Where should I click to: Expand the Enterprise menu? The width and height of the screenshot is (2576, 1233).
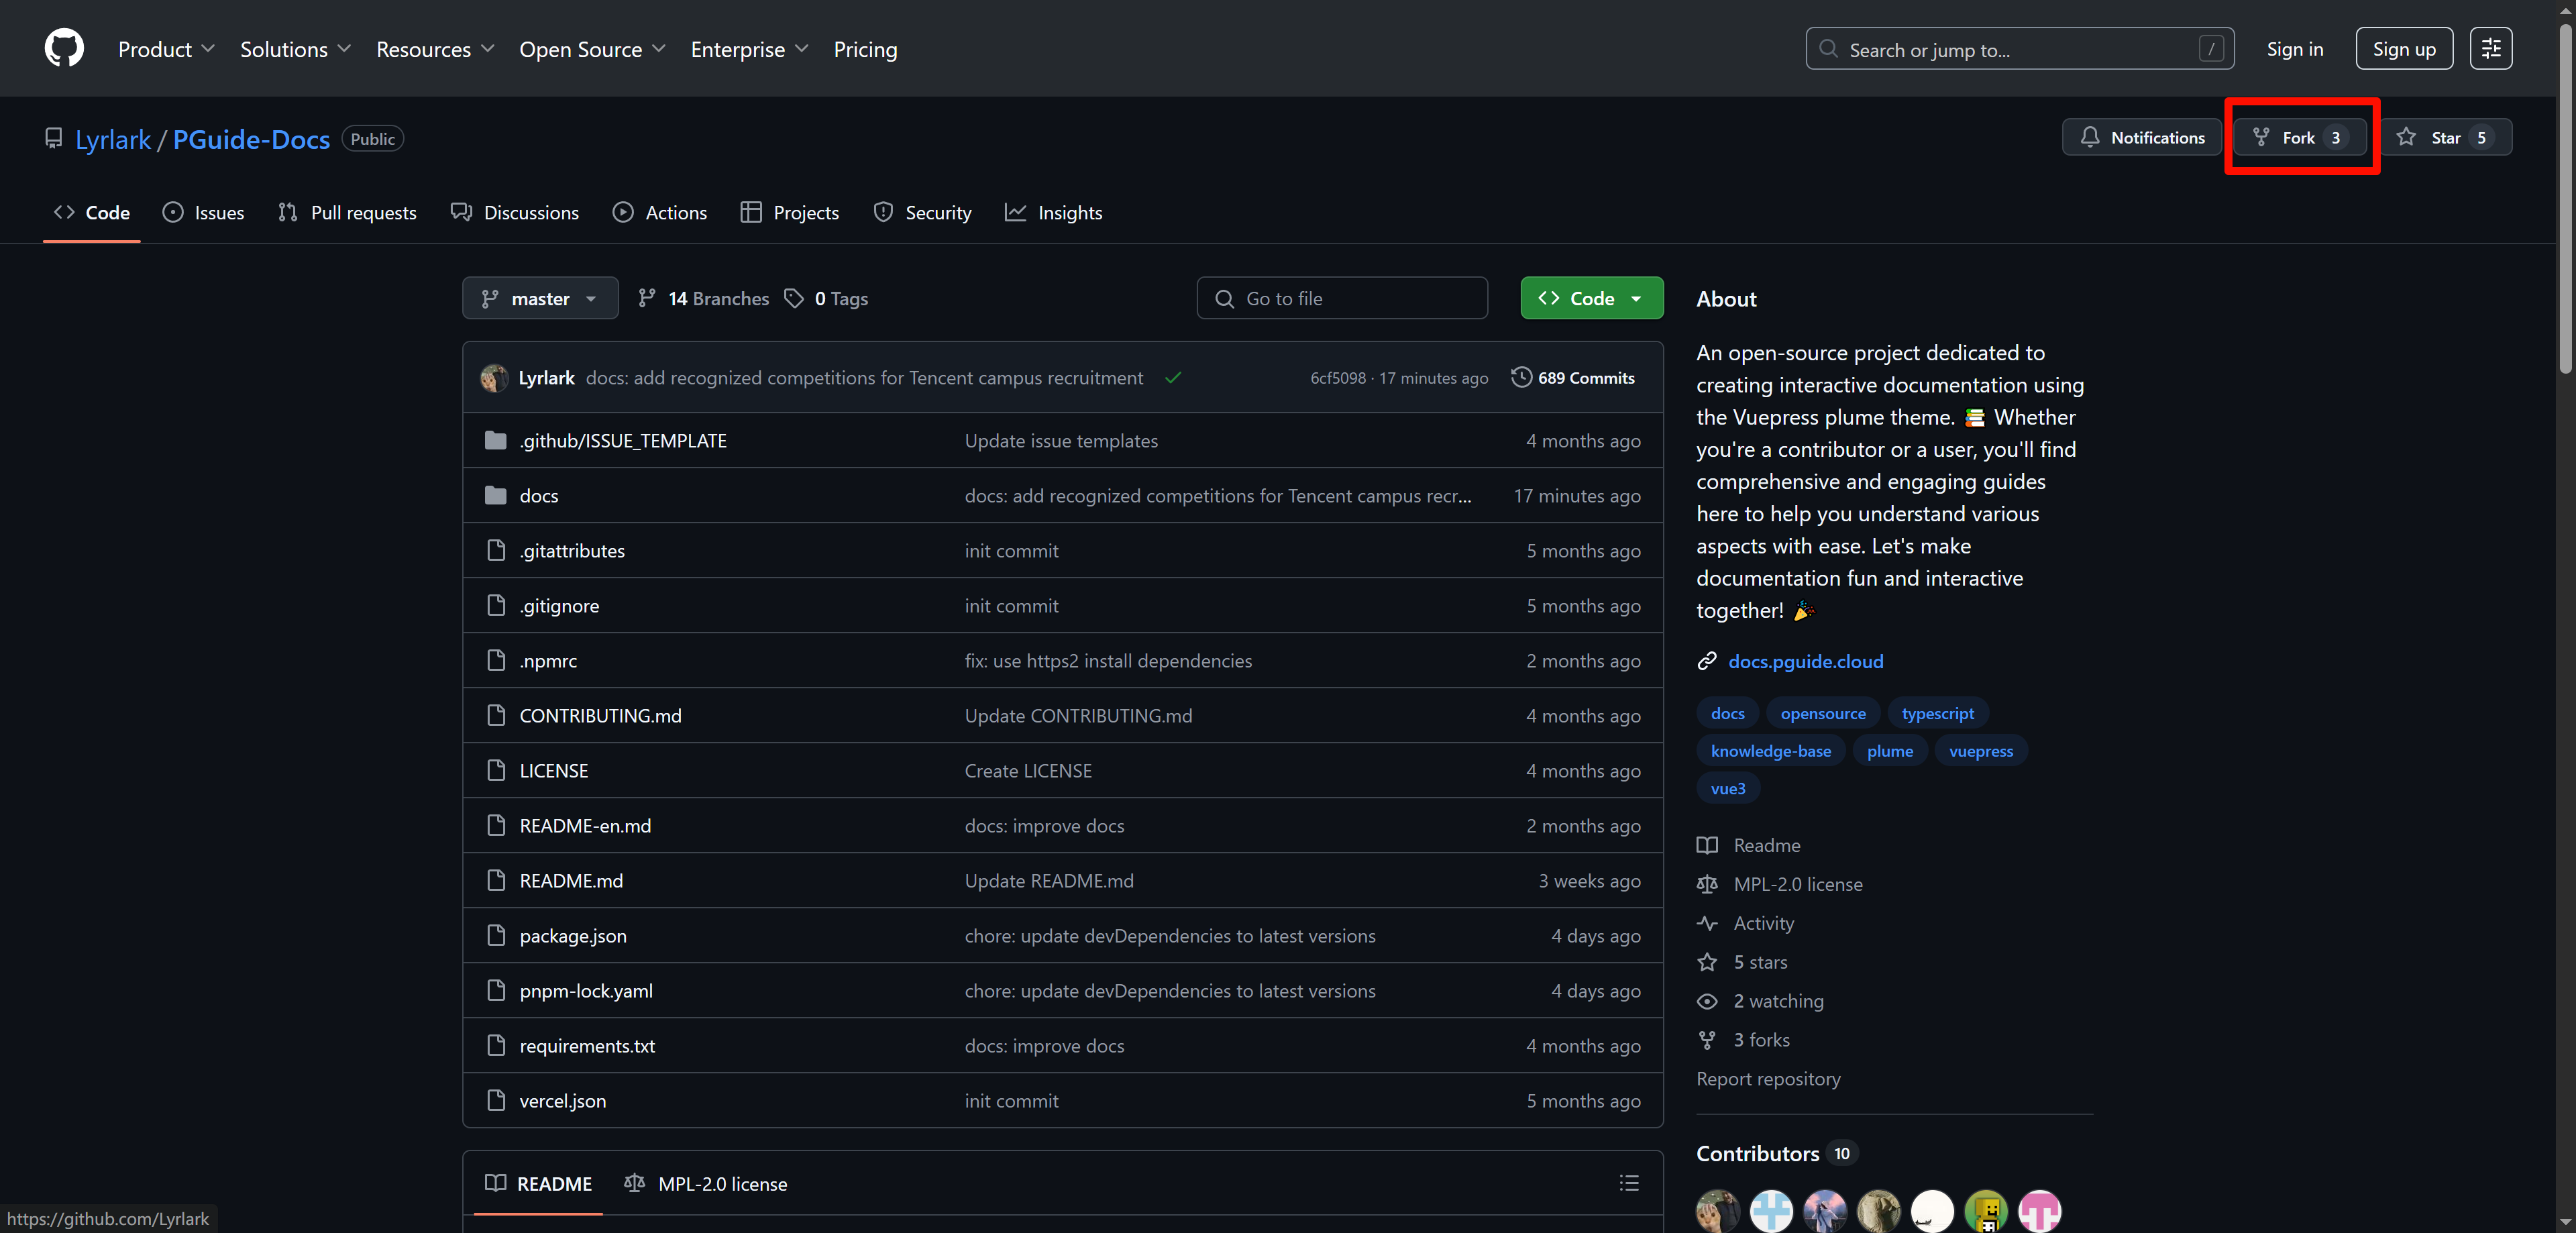(749, 49)
